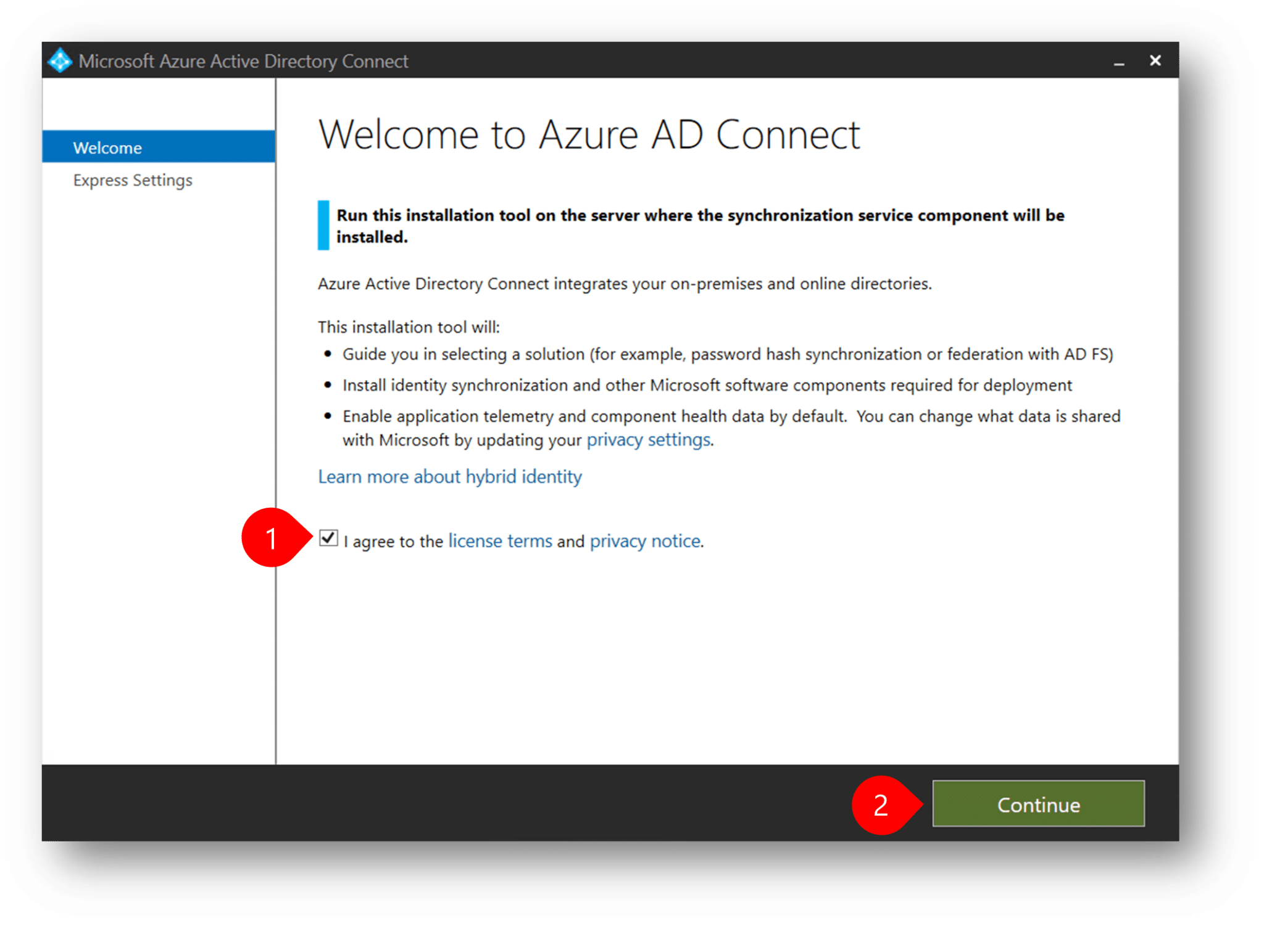Click the window title bar text
This screenshot has width=1264, height=926.
coord(243,61)
